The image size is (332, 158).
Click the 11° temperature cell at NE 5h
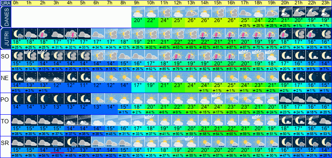(x=84, y=86)
